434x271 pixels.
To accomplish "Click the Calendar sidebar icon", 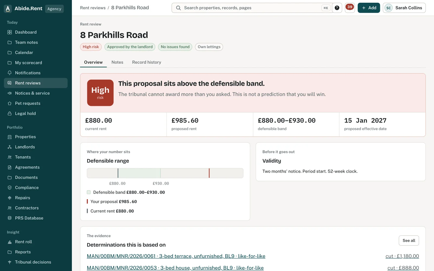I will point(9,53).
